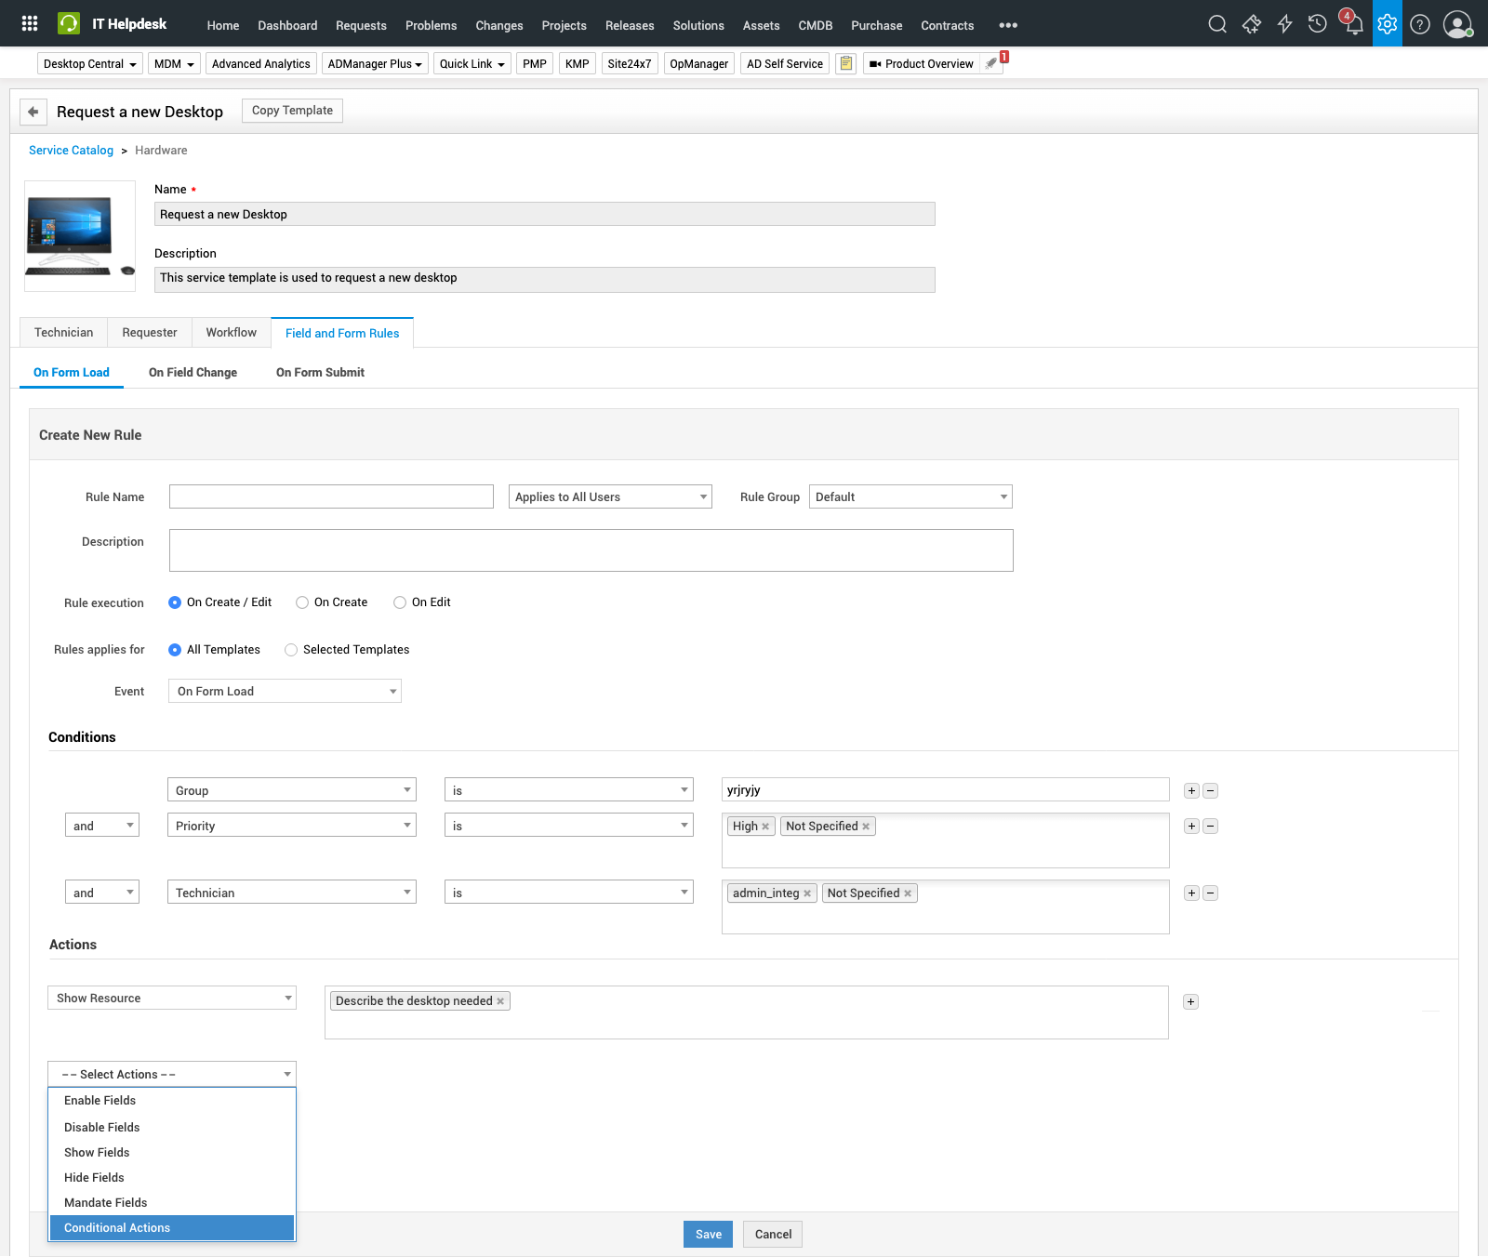The width and height of the screenshot is (1488, 1257).
Task: Open the global search
Action: tap(1216, 24)
